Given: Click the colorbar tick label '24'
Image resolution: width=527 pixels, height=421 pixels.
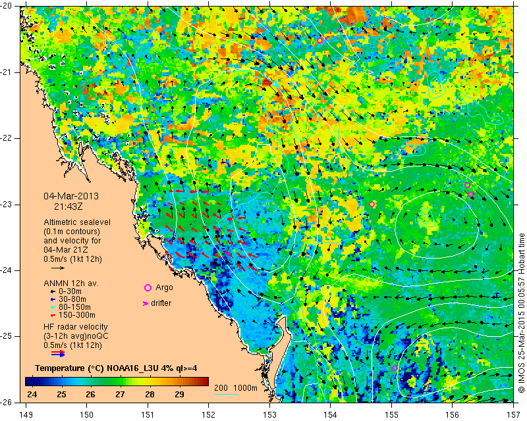Looking at the screenshot, I should 32,394.
